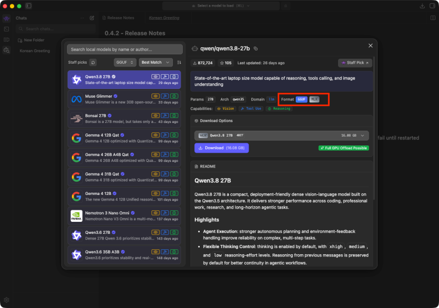This screenshot has width=439, height=308.
Task: Refresh the Staff picks list
Action: 93,62
